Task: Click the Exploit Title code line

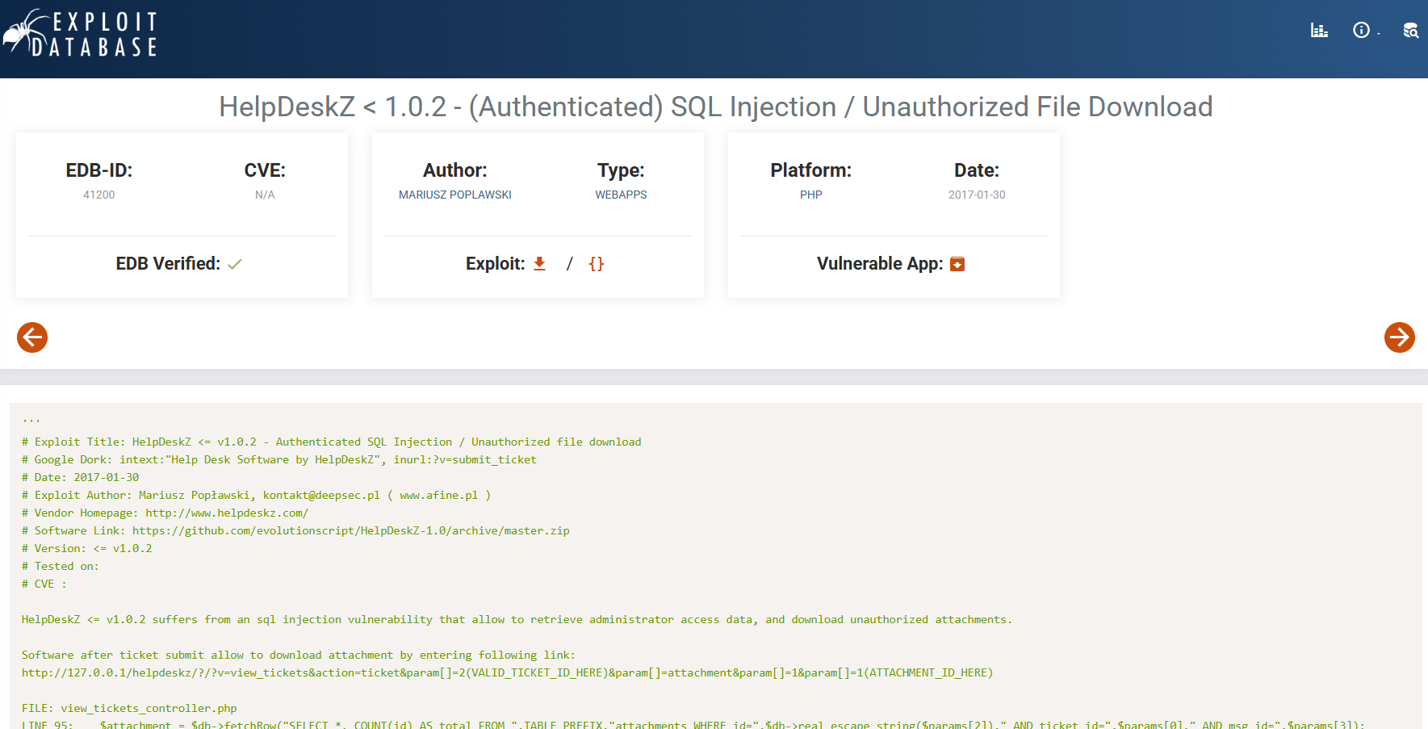Action: click(x=332, y=442)
